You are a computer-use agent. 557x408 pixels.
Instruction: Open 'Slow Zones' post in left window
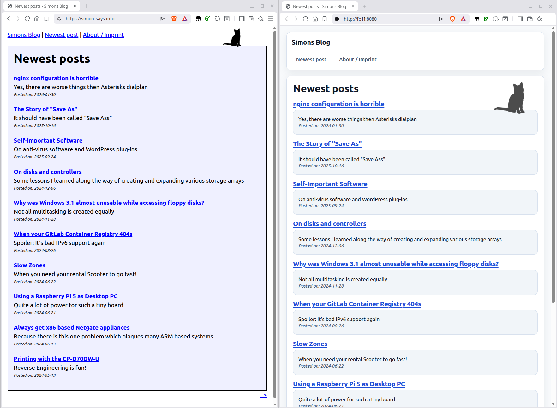[x=29, y=265]
